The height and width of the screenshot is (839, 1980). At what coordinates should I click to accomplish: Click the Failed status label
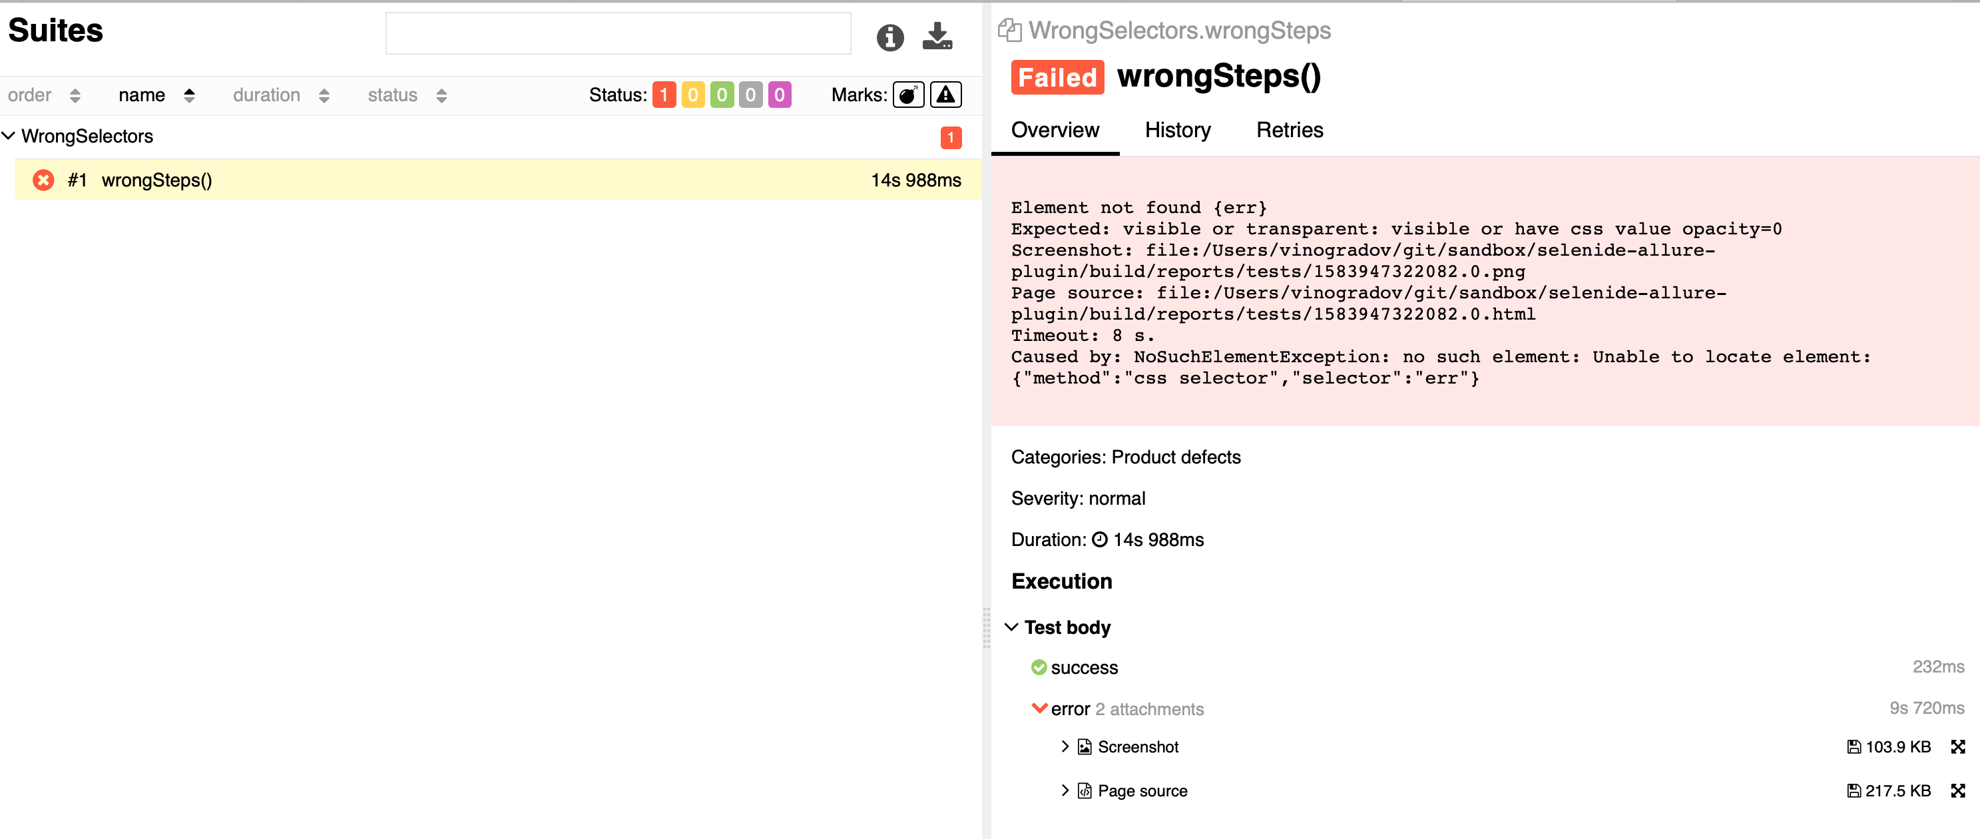point(1057,77)
